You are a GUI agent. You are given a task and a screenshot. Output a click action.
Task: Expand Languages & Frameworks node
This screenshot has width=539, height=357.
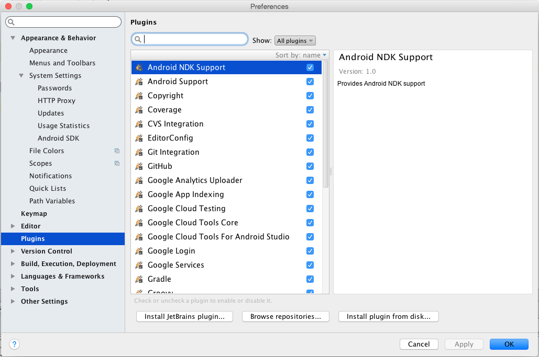pyautogui.click(x=13, y=276)
